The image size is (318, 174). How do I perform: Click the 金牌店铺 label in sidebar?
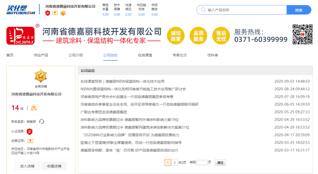click(x=41, y=86)
